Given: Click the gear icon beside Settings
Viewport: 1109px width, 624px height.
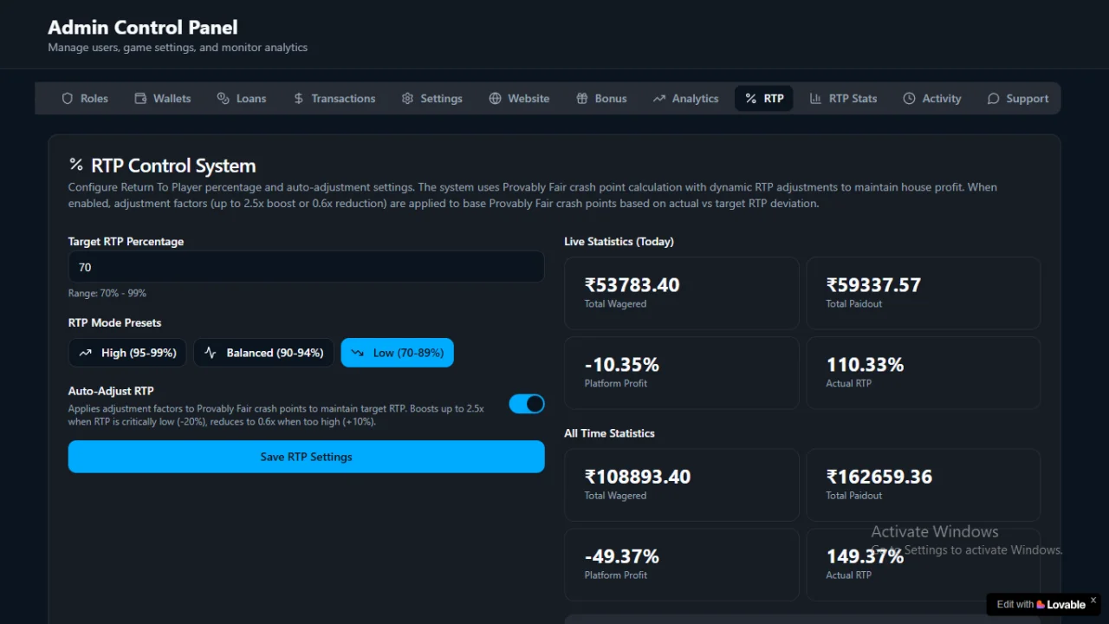Looking at the screenshot, I should pos(408,99).
